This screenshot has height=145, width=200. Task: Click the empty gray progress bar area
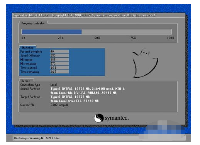click(127, 32)
